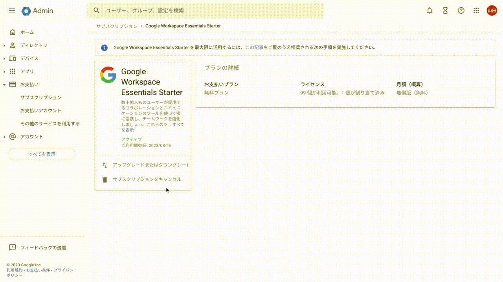Expand the アプリ tree arrow
503x282 pixels.
tap(4, 72)
